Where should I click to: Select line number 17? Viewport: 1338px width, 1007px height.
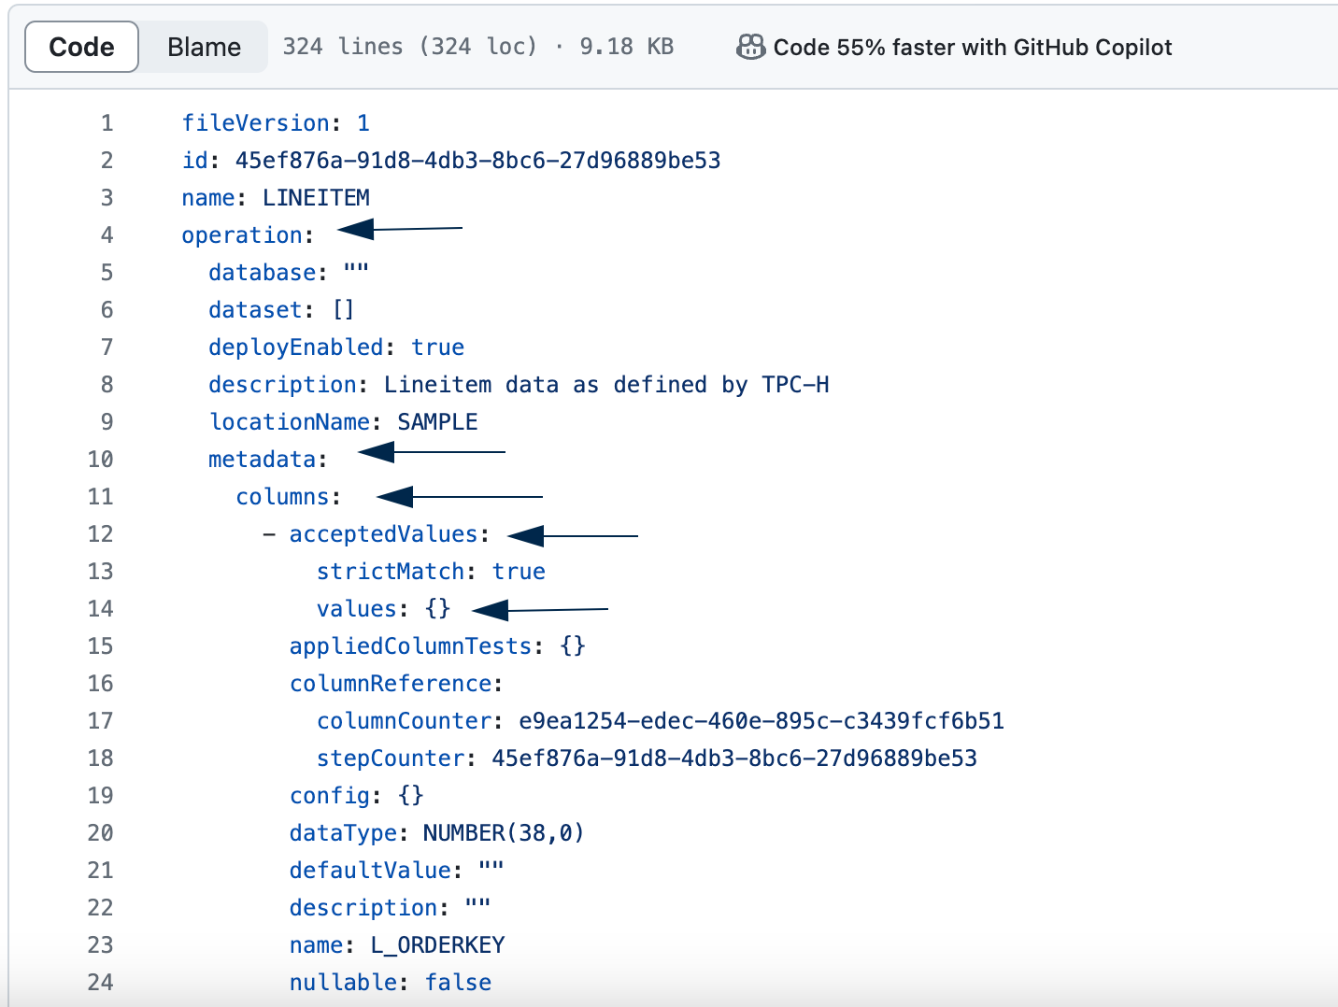coord(100,721)
